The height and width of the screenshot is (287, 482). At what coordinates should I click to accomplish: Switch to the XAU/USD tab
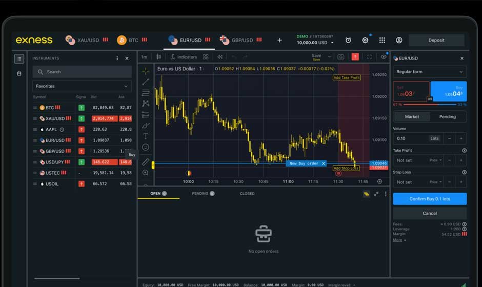click(x=86, y=40)
